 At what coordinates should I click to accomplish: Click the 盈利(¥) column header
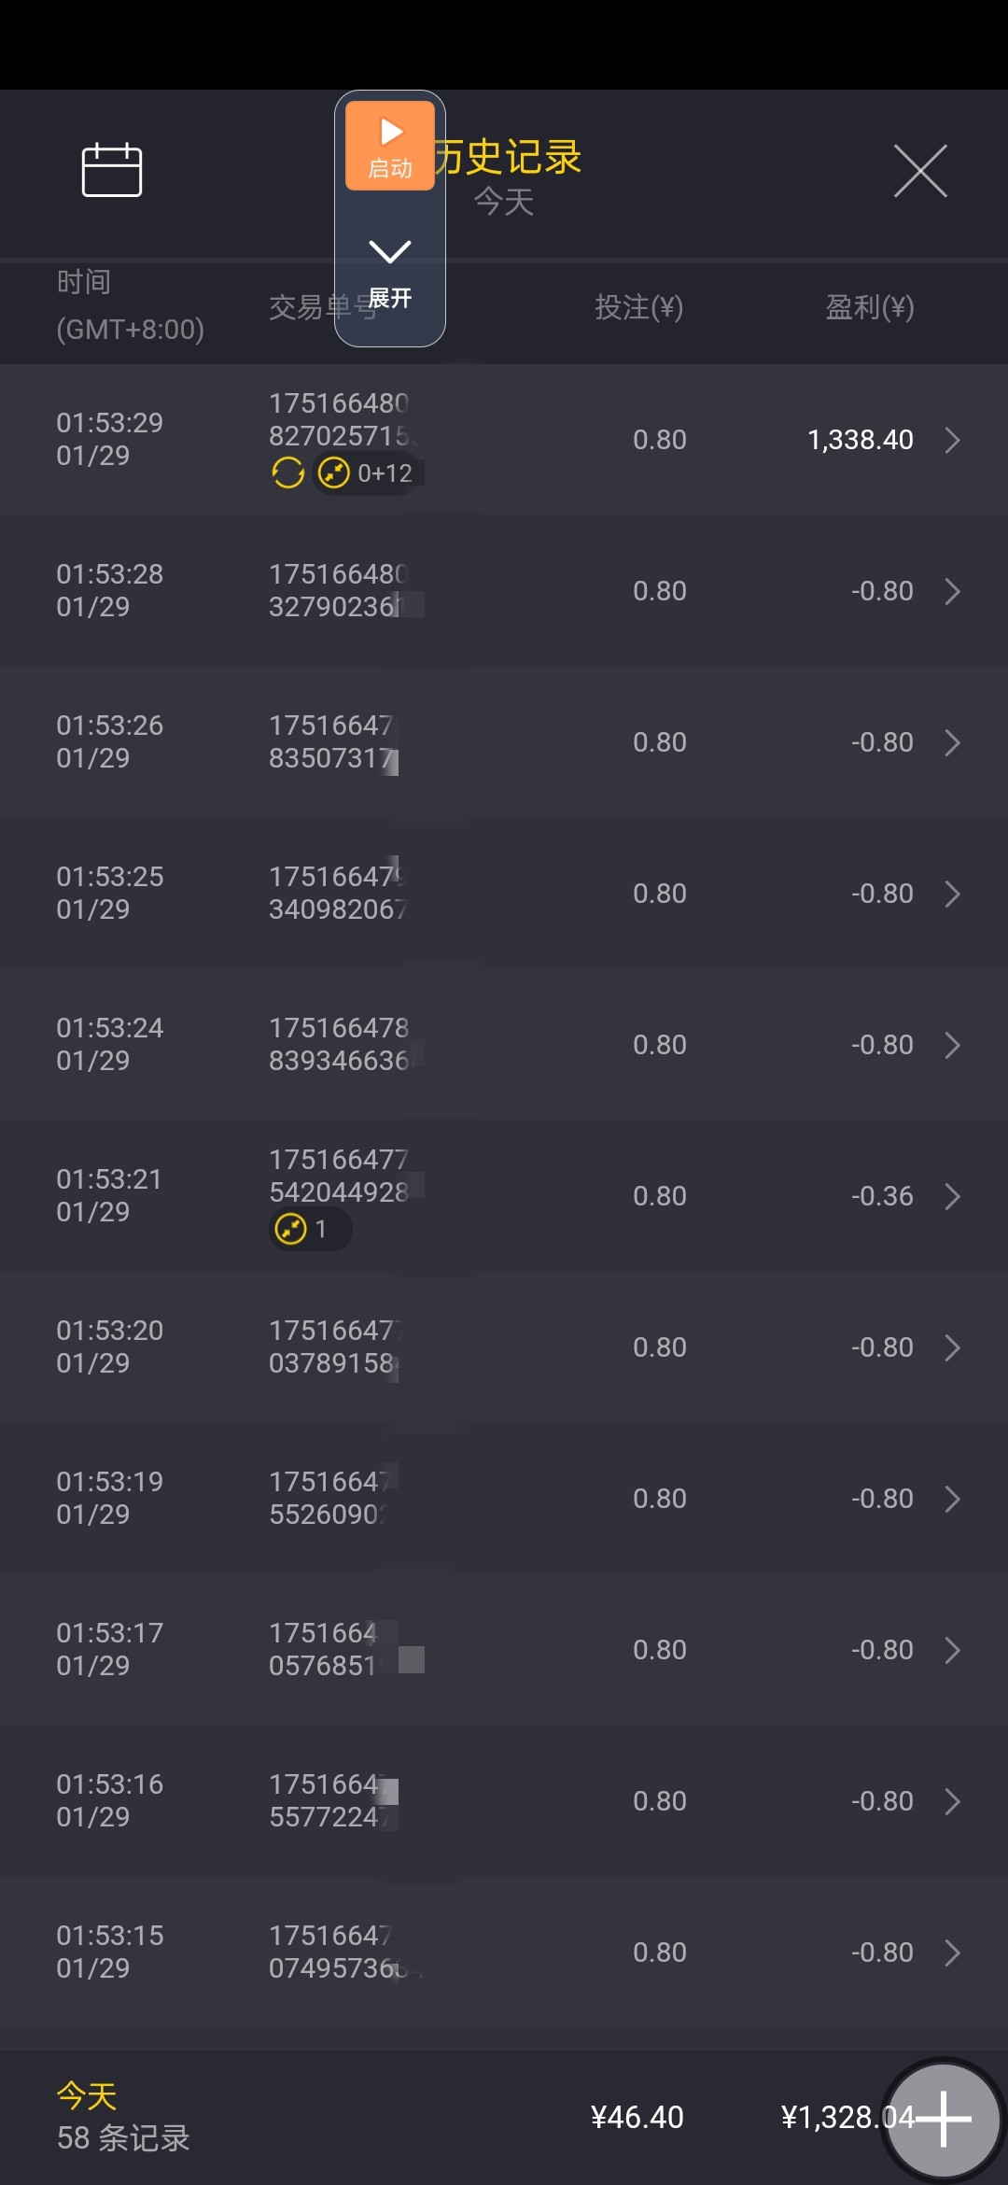(869, 307)
